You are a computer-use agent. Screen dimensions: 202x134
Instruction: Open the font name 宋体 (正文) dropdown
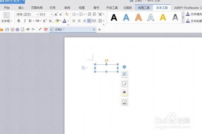tap(37, 14)
